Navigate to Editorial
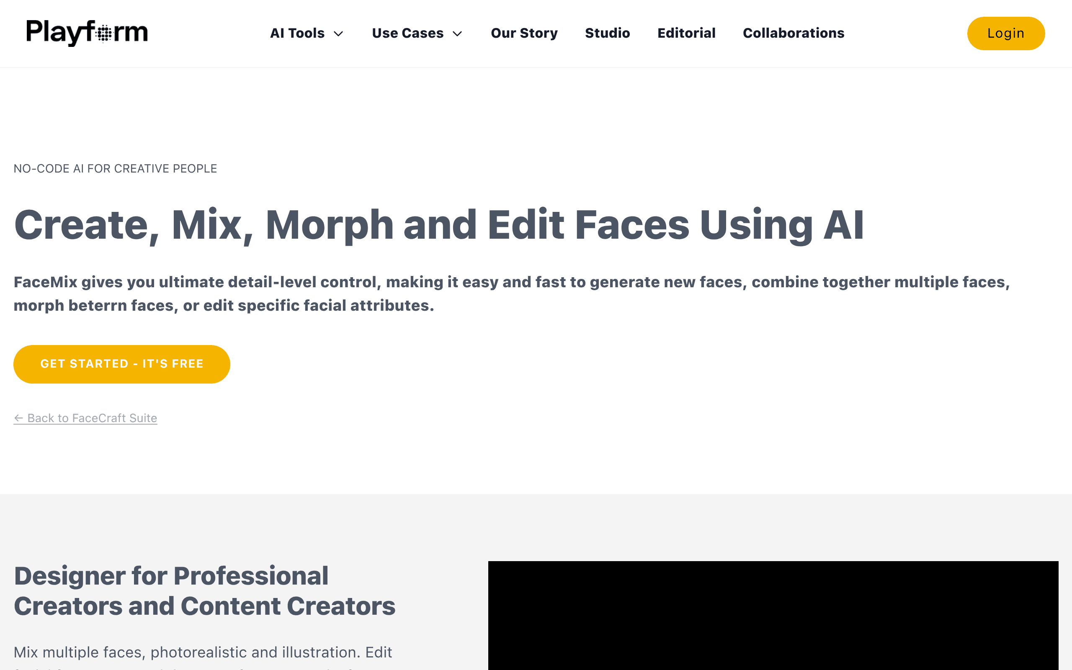This screenshot has width=1072, height=670. pyautogui.click(x=686, y=33)
